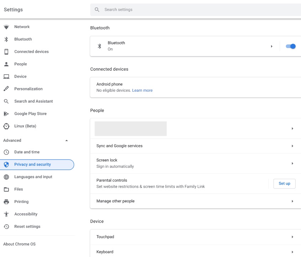Click the Linux (Beta) penguin icon
This screenshot has height=257, width=301.
6,126
